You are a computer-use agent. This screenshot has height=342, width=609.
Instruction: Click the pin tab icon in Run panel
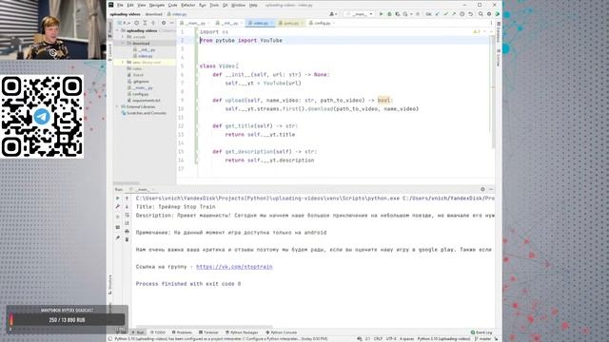pyautogui.click(x=118, y=237)
